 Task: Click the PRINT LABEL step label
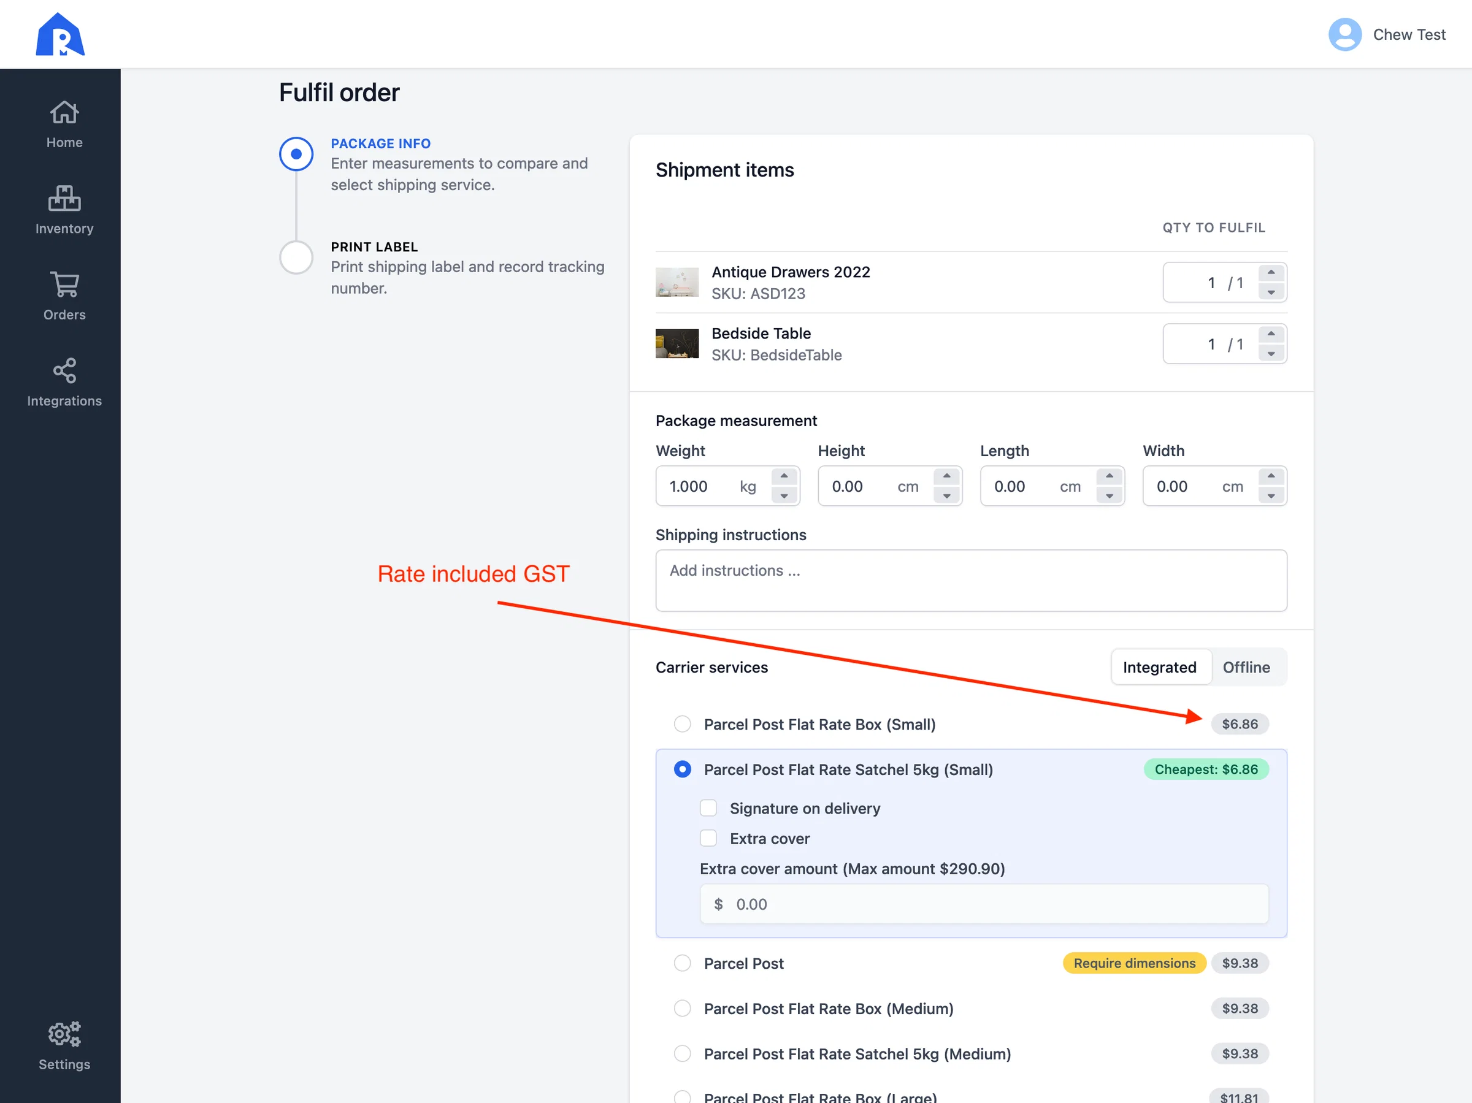coord(374,247)
